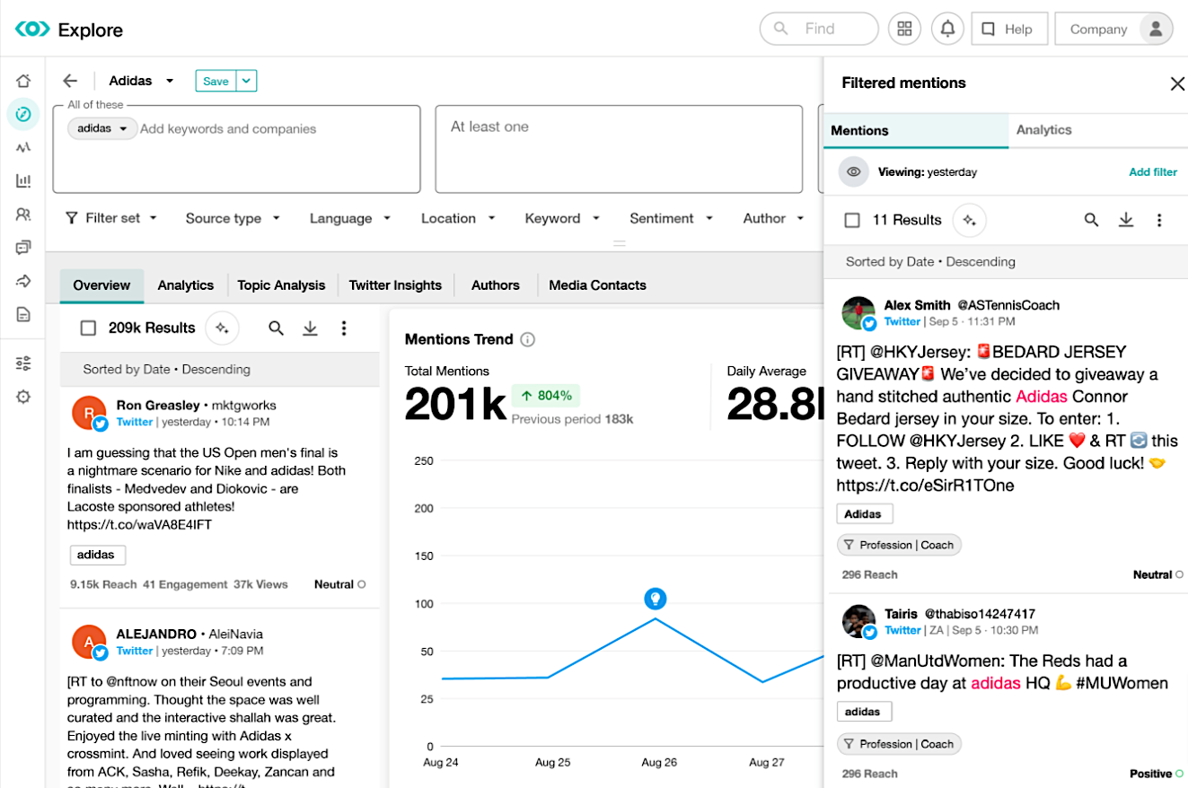Open the Analytics tab in Filtered mentions panel
1188x788 pixels.
1043,129
